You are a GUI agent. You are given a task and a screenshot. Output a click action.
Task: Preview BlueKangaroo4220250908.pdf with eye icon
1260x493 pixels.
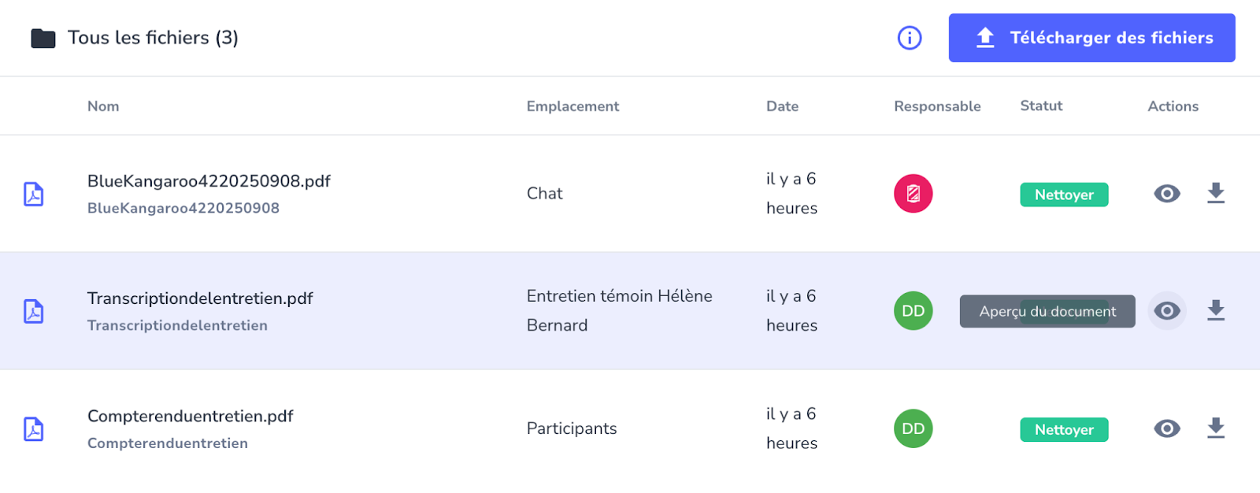coord(1167,194)
